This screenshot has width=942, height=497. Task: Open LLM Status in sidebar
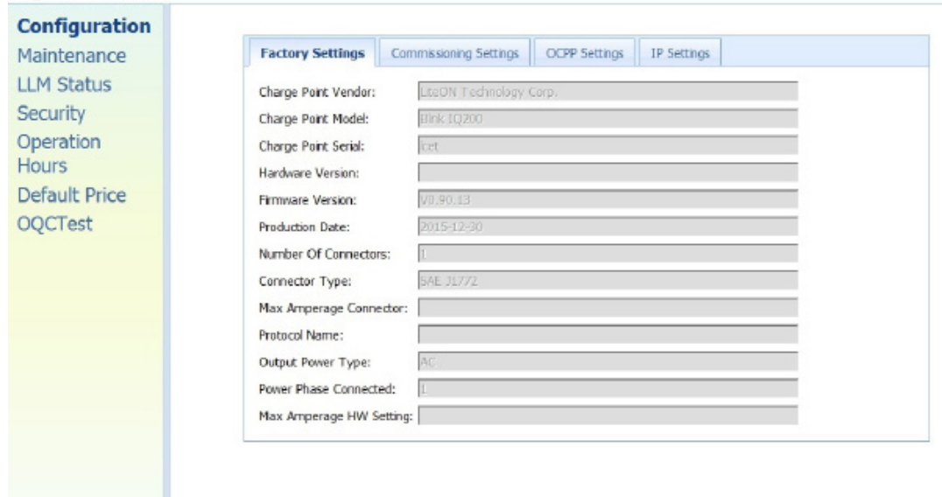point(65,85)
